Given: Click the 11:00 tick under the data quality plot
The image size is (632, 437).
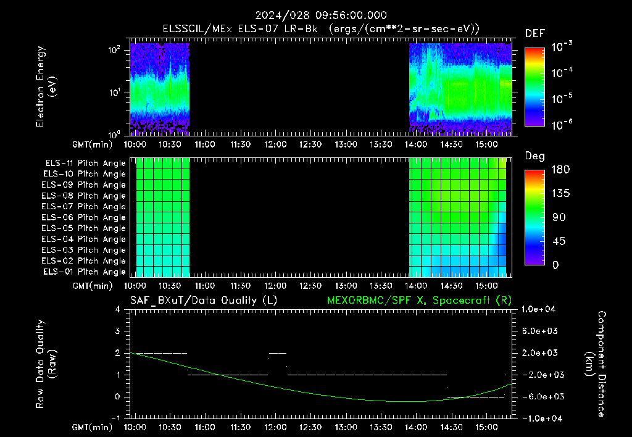Looking at the screenshot, I should 205,427.
